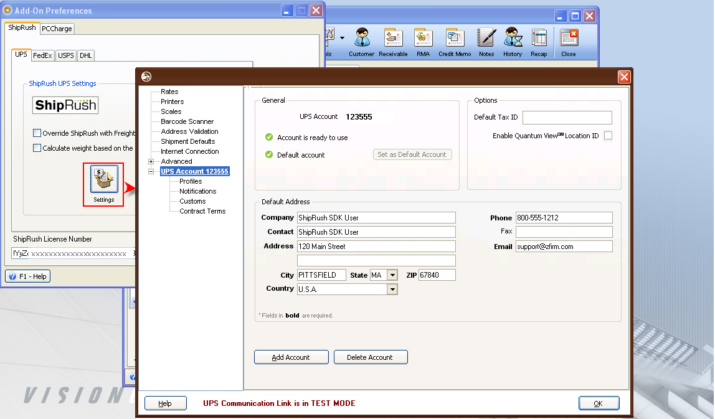The height and width of the screenshot is (419, 715).
Task: Click the F1 - Help button
Action: pos(28,276)
